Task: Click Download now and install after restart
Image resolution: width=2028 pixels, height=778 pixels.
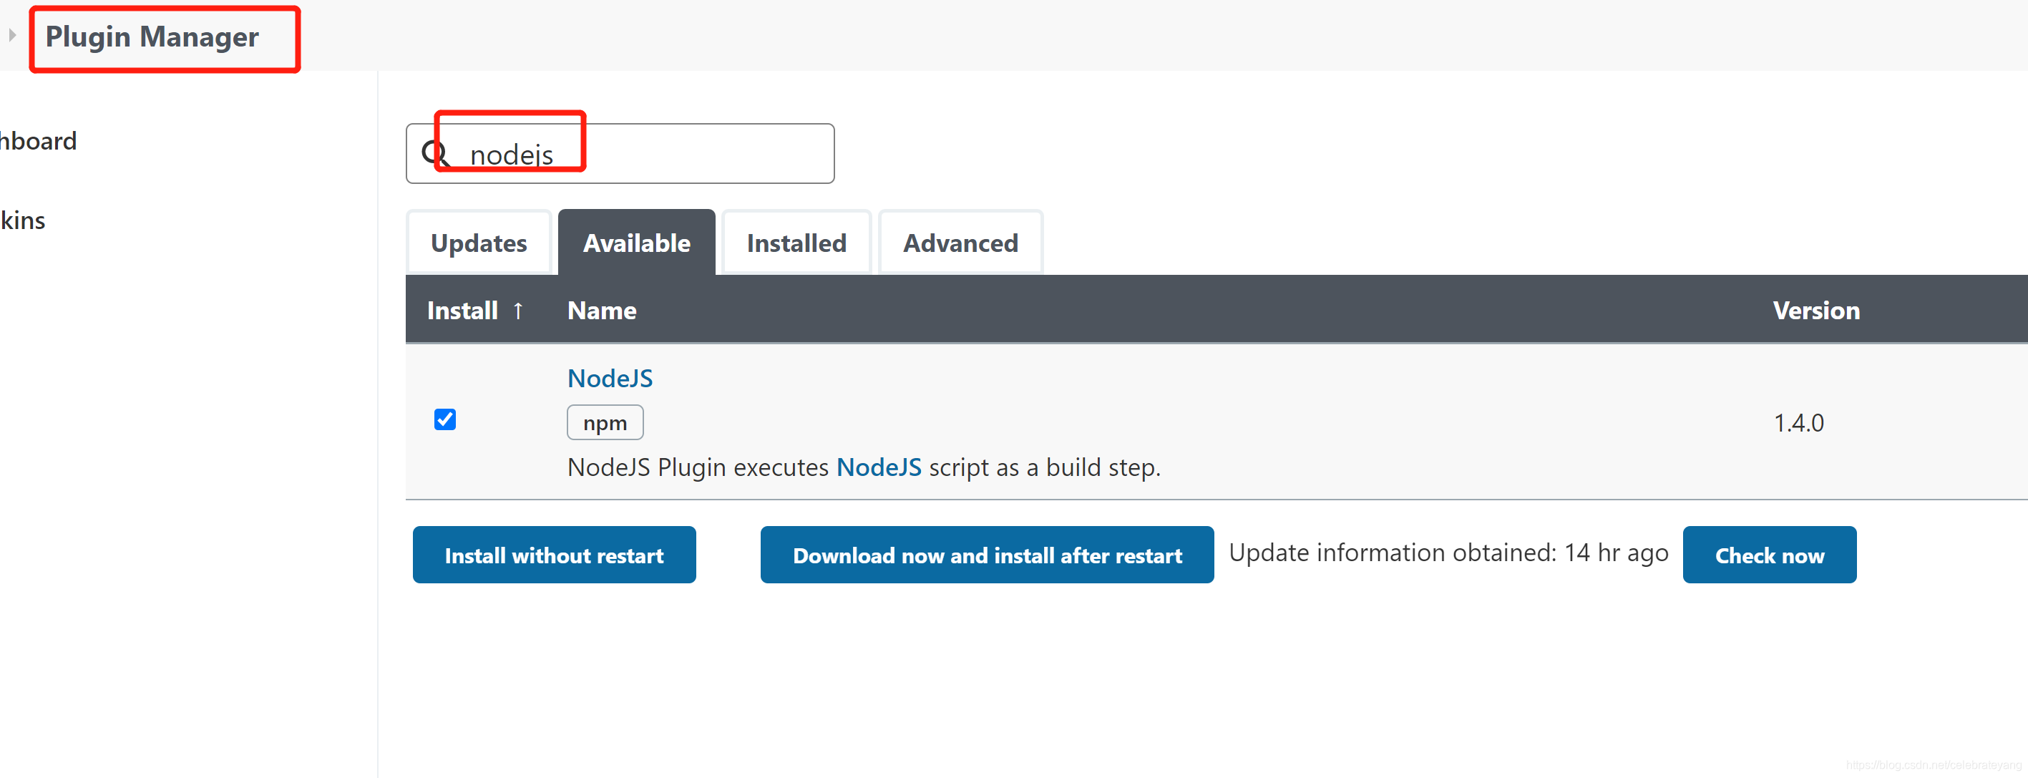Action: tap(986, 555)
